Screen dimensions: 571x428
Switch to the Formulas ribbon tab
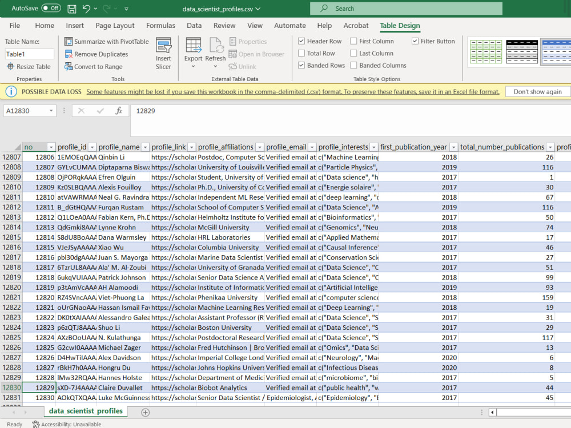(x=160, y=26)
